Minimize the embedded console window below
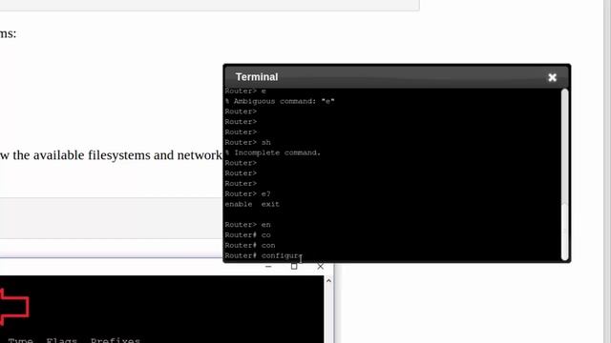Viewport: 611px width, 343px height. coord(268,267)
